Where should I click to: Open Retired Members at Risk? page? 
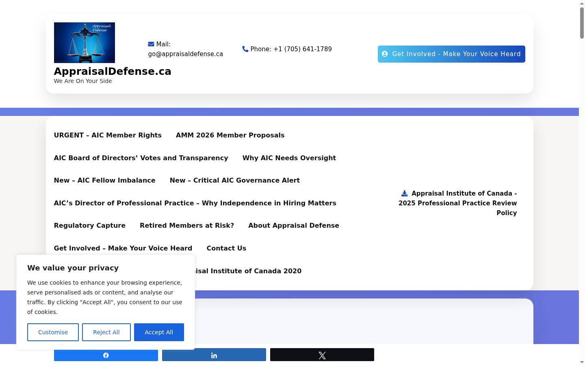click(187, 226)
